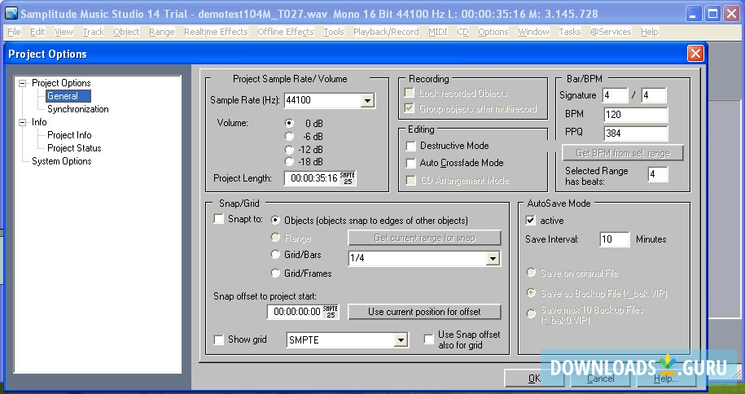
Task: Open the Realtime Effects menu
Action: 217,32
